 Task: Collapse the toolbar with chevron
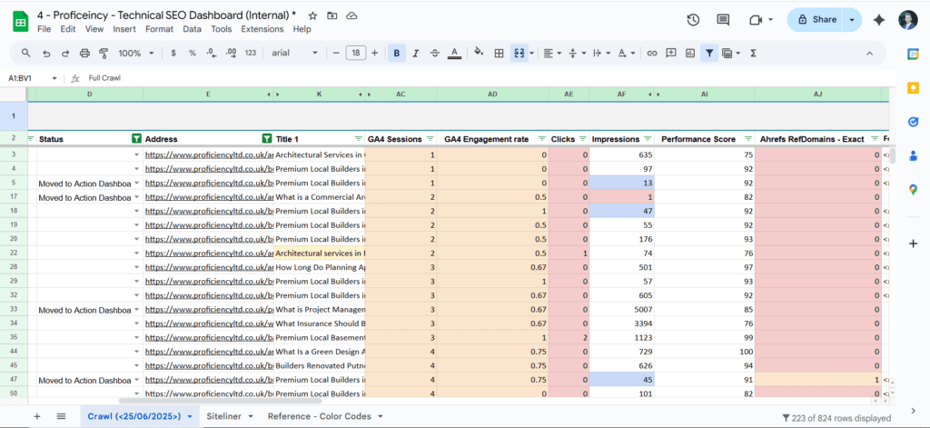[x=869, y=54]
